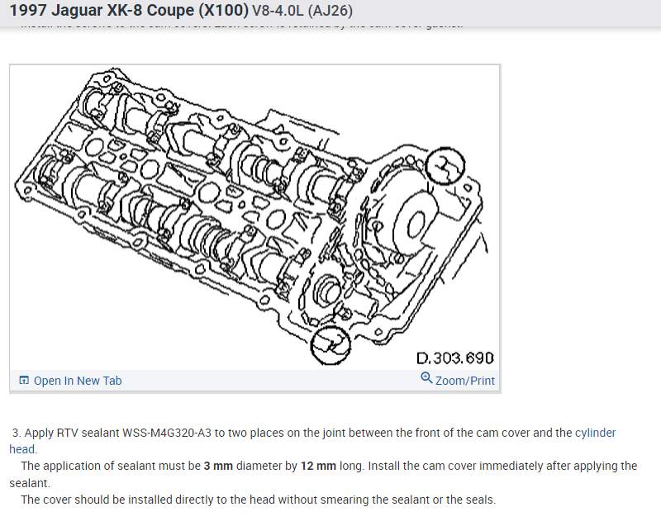Click the page title 1997 Jaguar XK-8 Coupe (X100)
The image size is (661, 526).
(129, 10)
